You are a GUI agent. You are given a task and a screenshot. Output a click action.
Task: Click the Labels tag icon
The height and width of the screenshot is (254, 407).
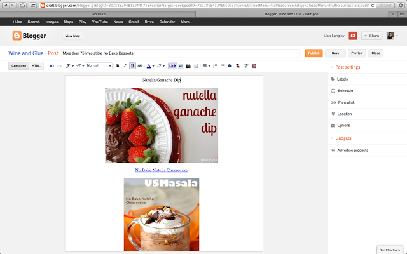333,79
